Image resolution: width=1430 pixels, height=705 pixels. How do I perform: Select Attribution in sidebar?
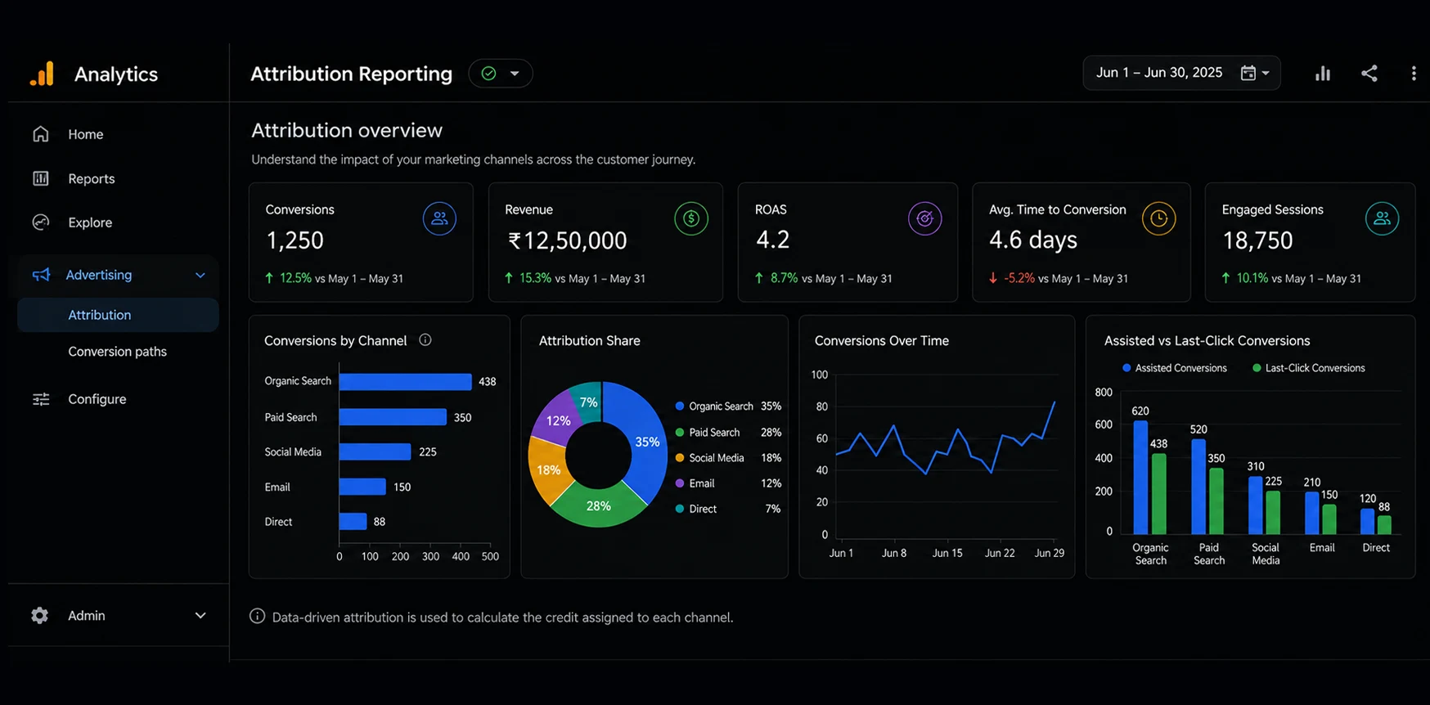click(118, 315)
